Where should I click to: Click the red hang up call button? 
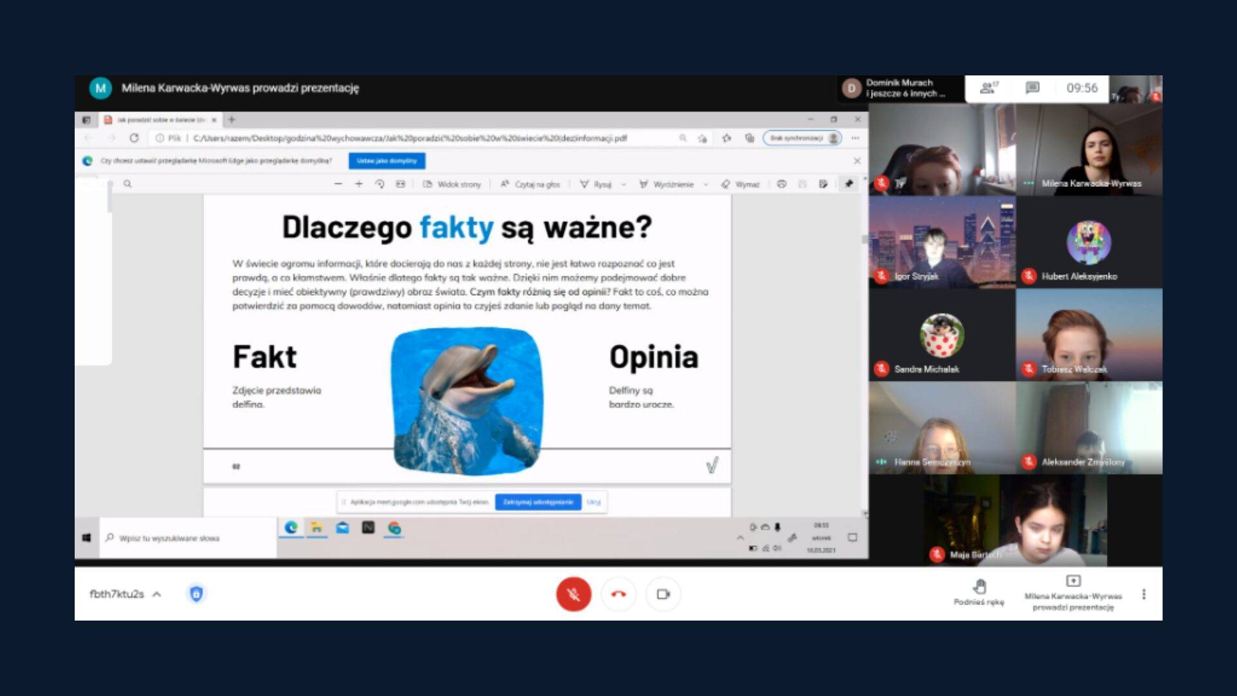618,594
